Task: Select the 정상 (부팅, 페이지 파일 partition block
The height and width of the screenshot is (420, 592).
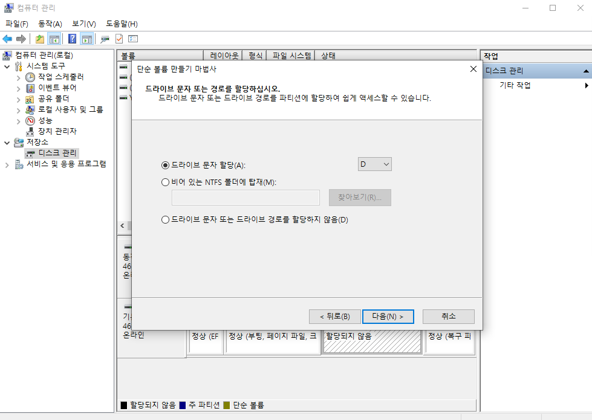Action: click(x=273, y=342)
